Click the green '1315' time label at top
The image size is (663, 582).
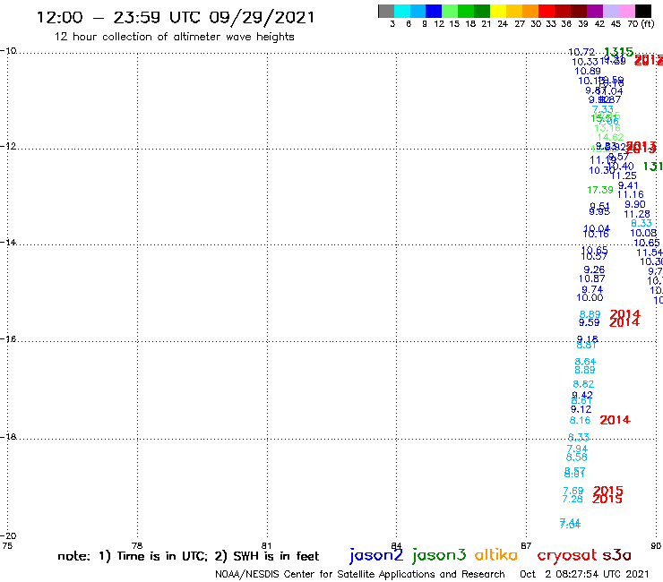coord(618,52)
